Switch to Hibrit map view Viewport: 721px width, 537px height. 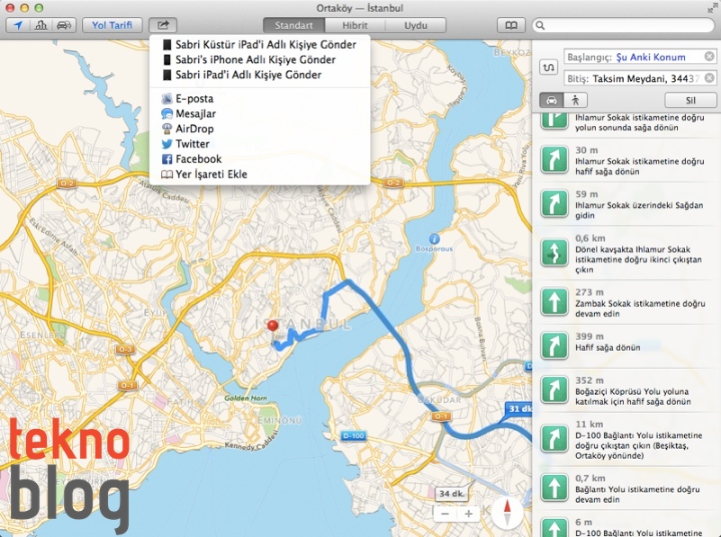tap(355, 26)
